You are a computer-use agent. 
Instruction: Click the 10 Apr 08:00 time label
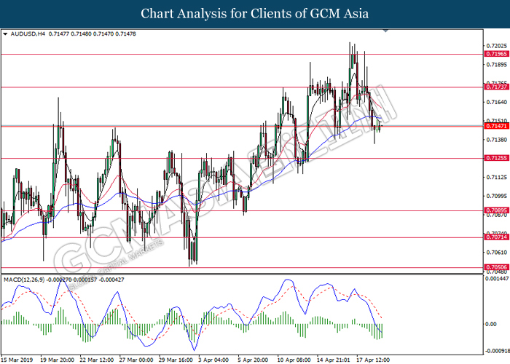pyautogui.click(x=296, y=359)
